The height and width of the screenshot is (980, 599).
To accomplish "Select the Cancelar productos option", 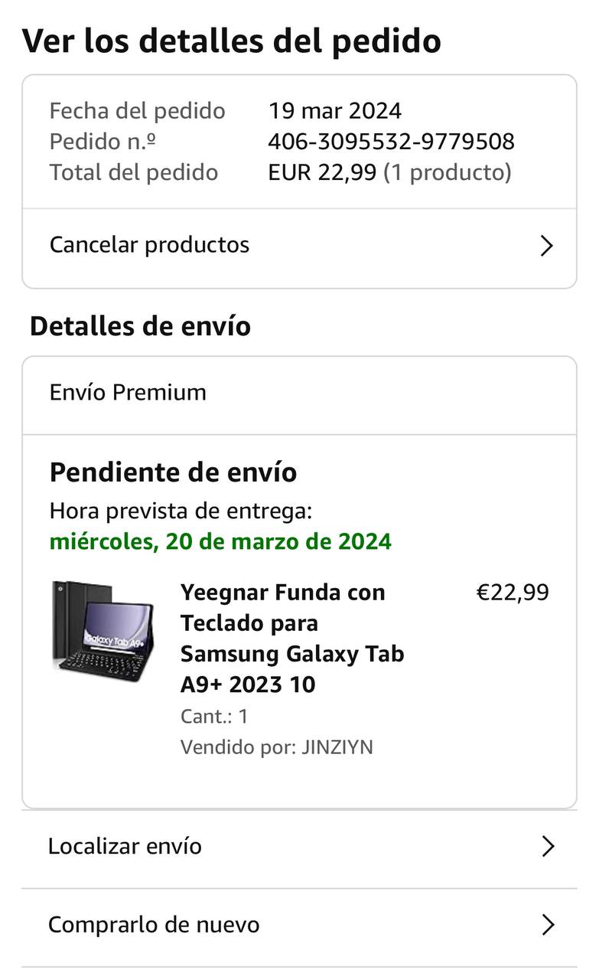I will (x=150, y=245).
